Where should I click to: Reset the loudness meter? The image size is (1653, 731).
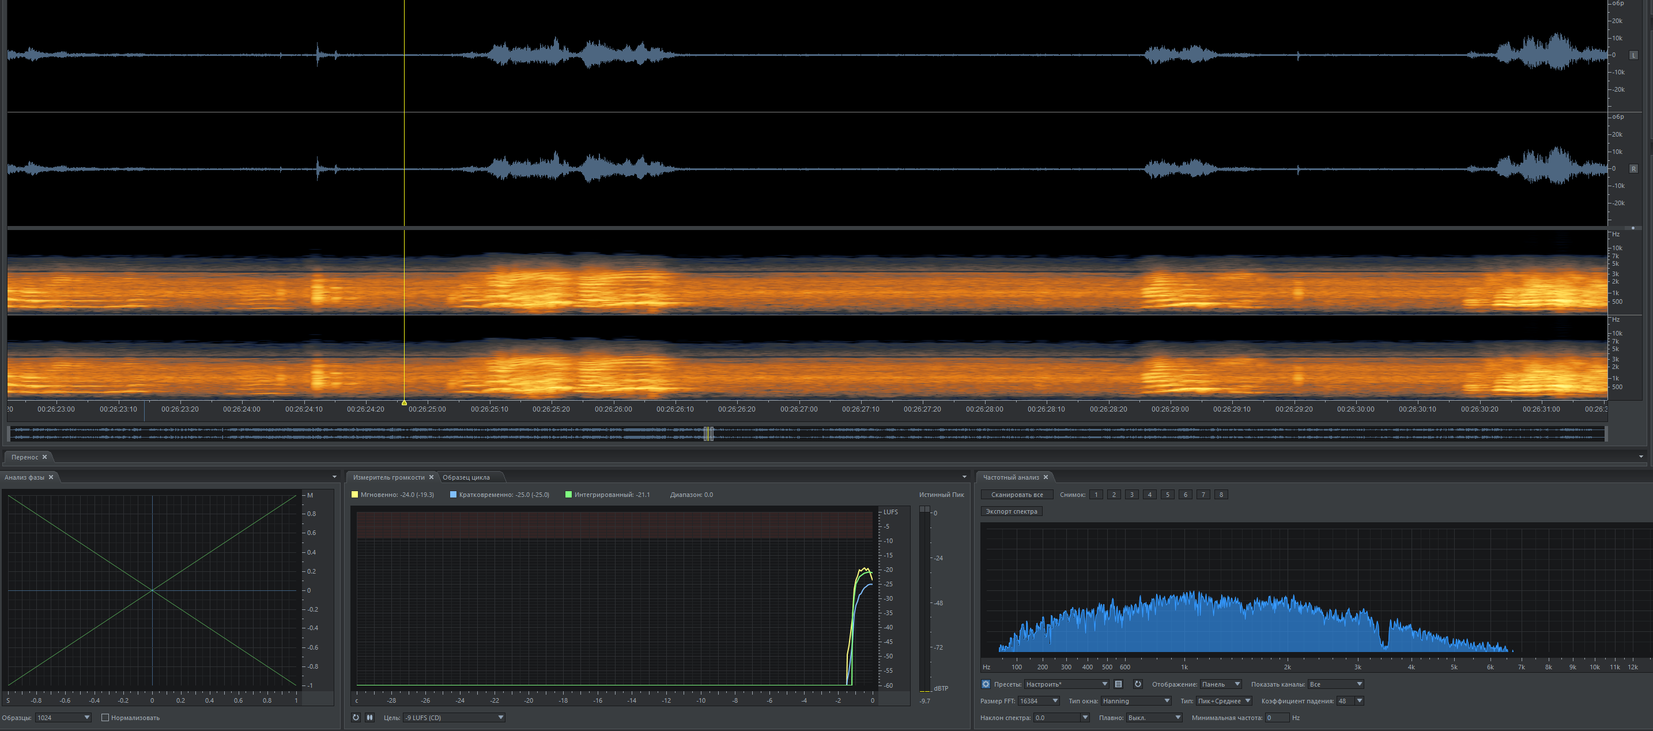pos(356,718)
